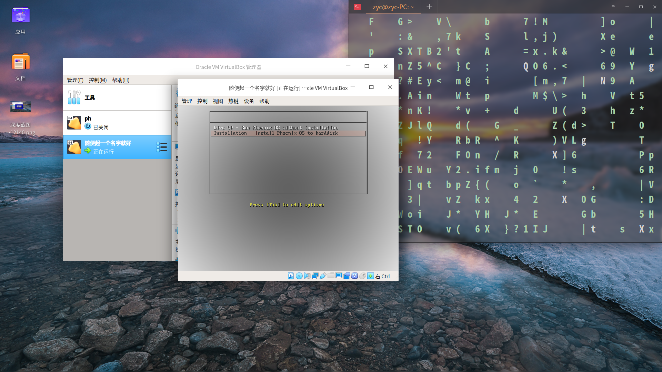
Task: Click the shared folders indicator in VM status bar
Action: (331, 276)
